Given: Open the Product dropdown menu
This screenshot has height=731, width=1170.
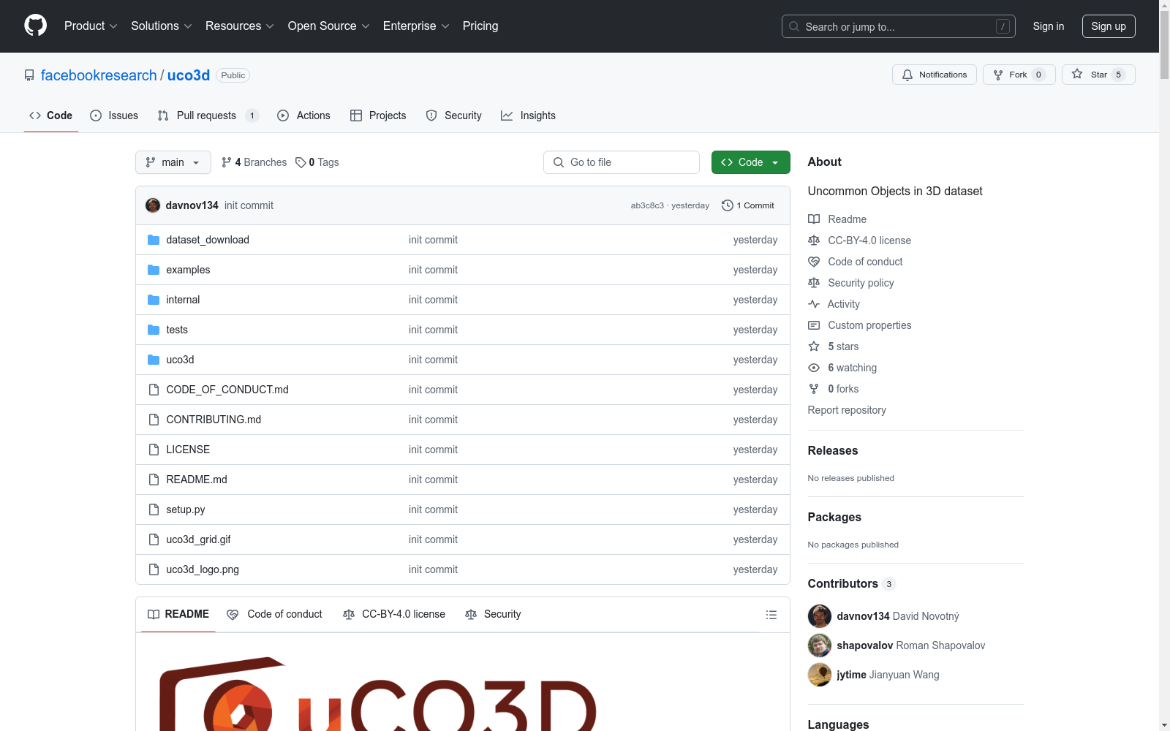Looking at the screenshot, I should tap(91, 26).
